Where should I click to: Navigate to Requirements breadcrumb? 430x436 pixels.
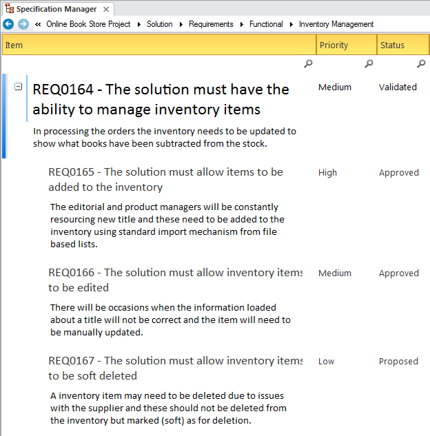tap(211, 24)
